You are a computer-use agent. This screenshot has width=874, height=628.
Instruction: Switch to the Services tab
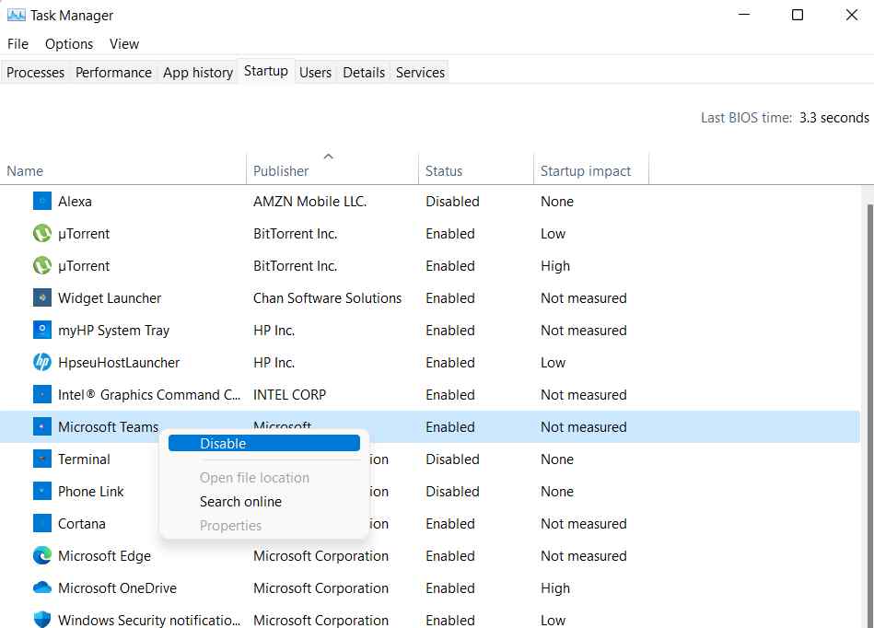tap(420, 73)
